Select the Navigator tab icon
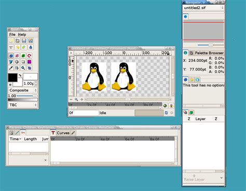This screenshot has height=191, width=246. pyautogui.click(x=185, y=17)
